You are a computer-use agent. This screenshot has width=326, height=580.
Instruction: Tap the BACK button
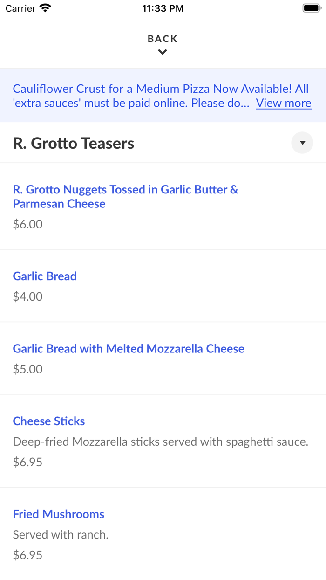(x=163, y=39)
